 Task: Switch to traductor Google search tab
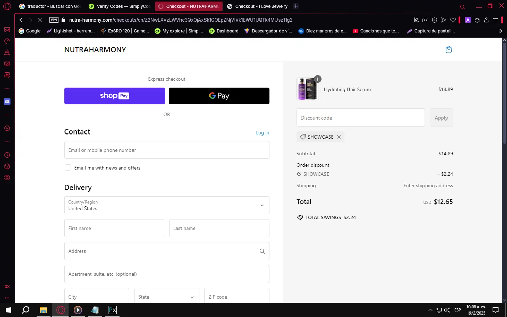[50, 6]
